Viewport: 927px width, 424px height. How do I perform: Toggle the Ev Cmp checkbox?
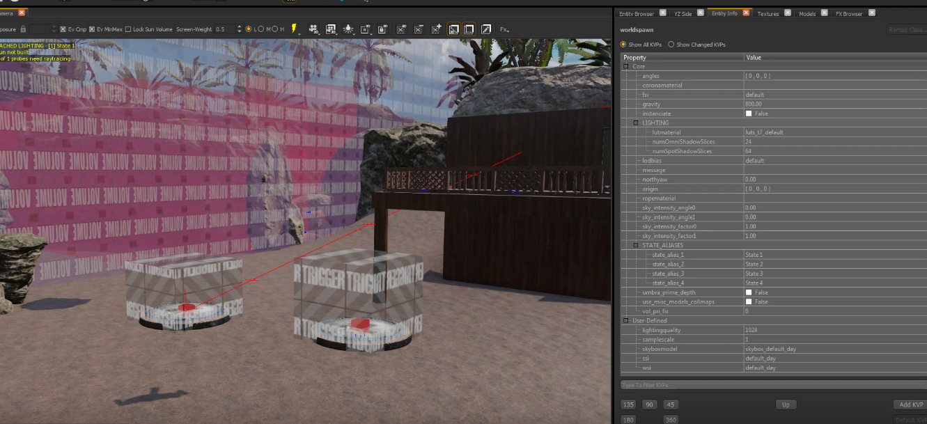click(63, 29)
